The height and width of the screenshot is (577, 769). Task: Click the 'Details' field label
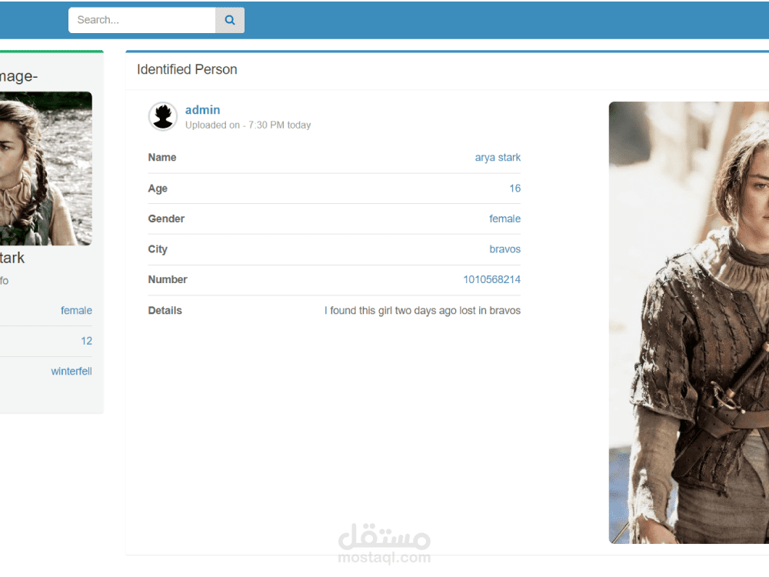tap(165, 311)
